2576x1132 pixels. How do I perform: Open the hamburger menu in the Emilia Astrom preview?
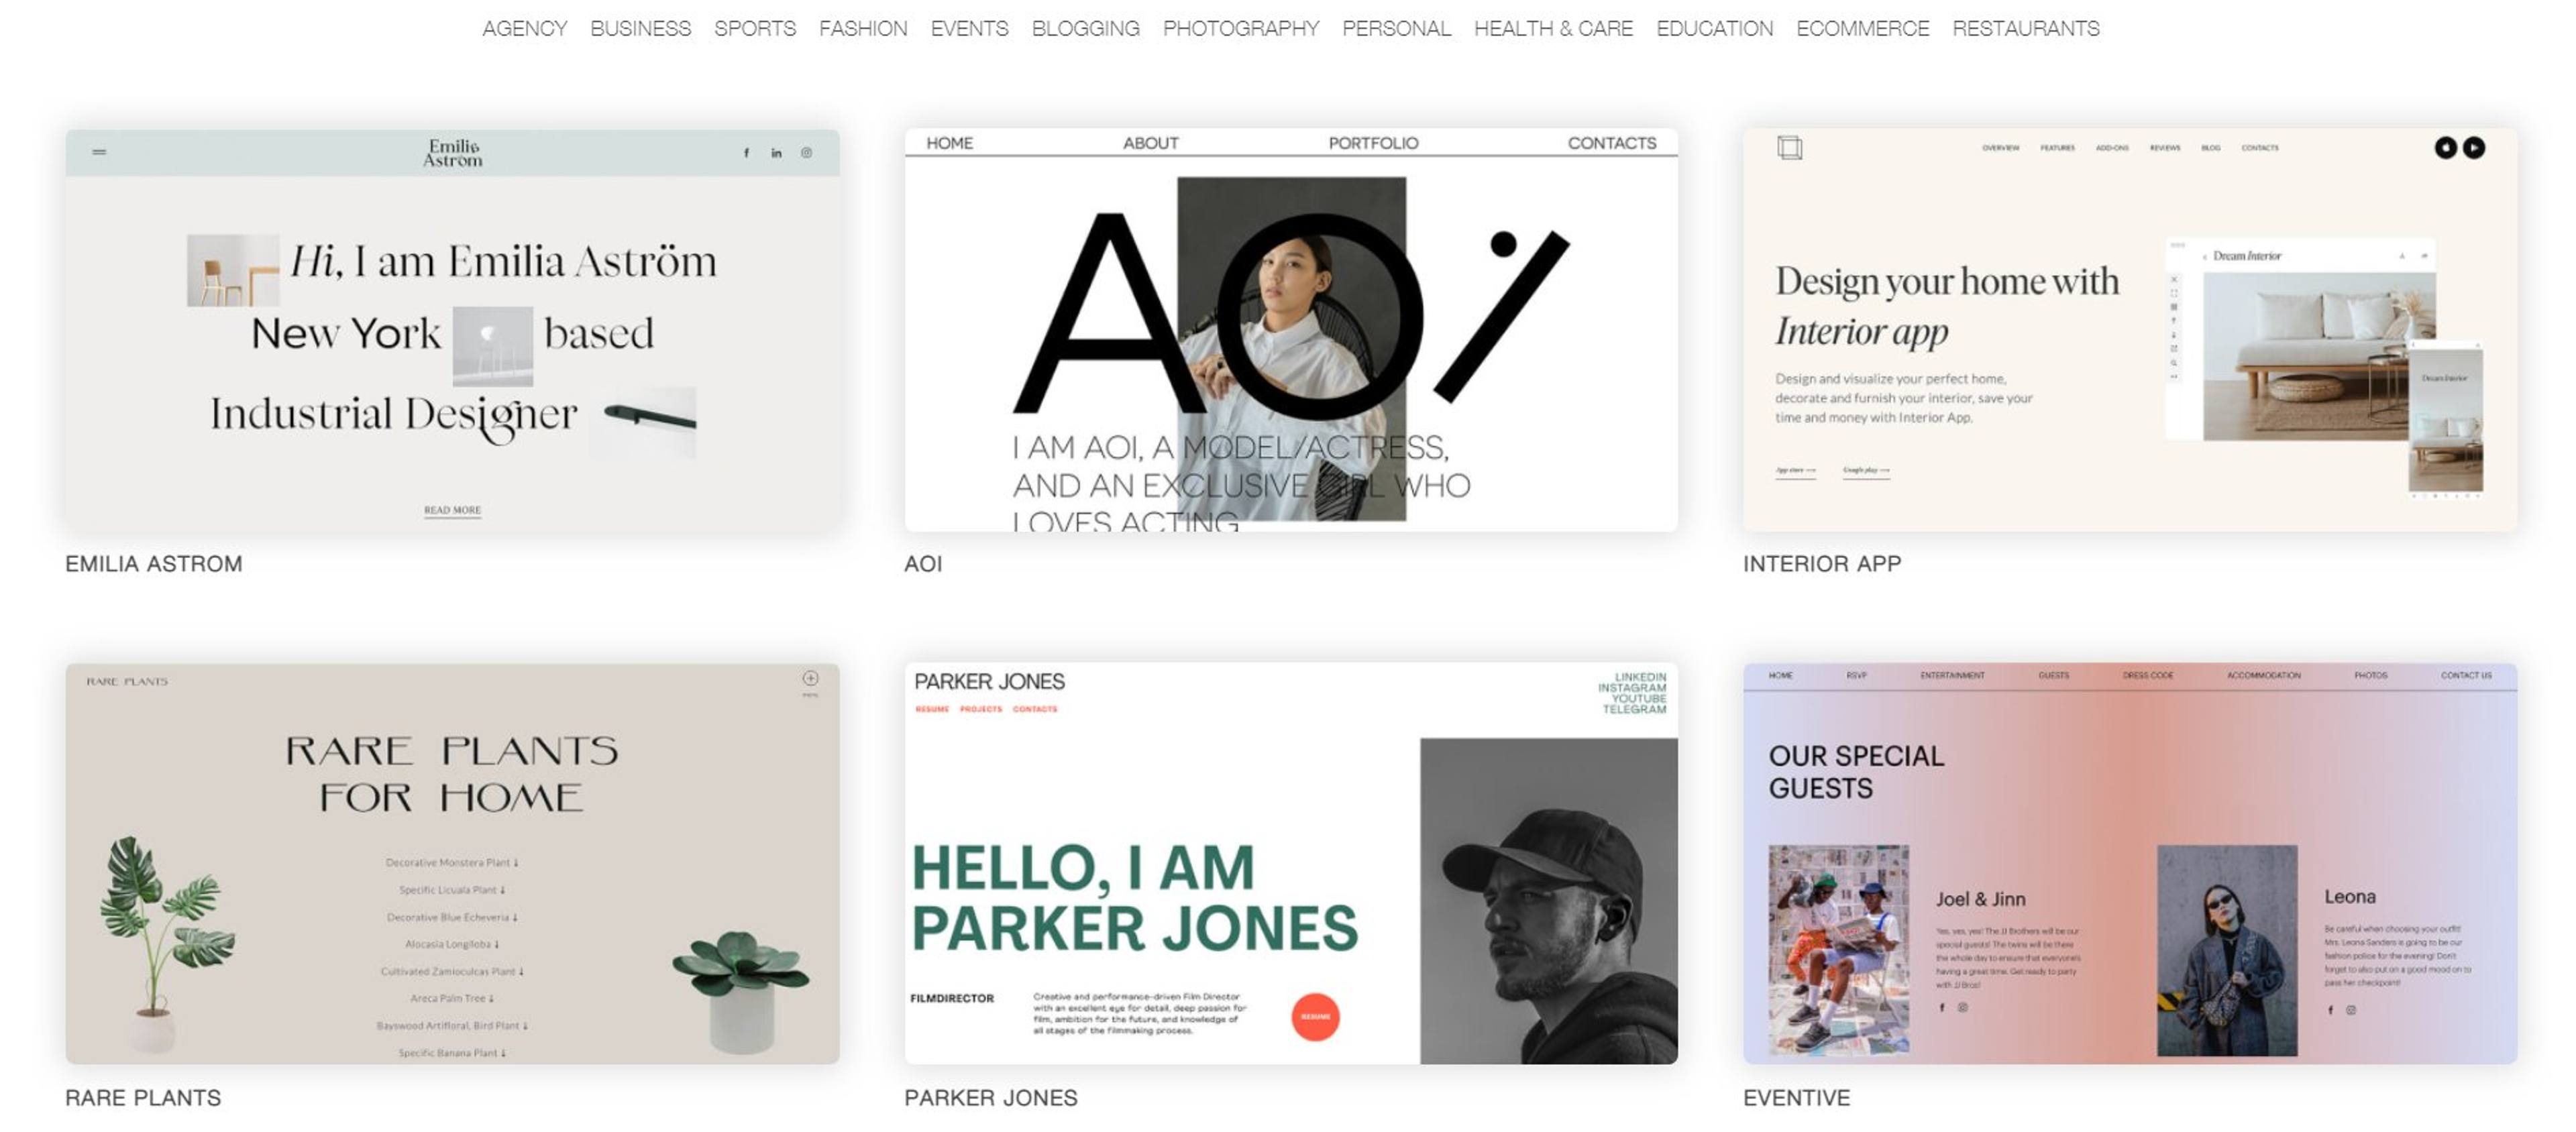[99, 152]
